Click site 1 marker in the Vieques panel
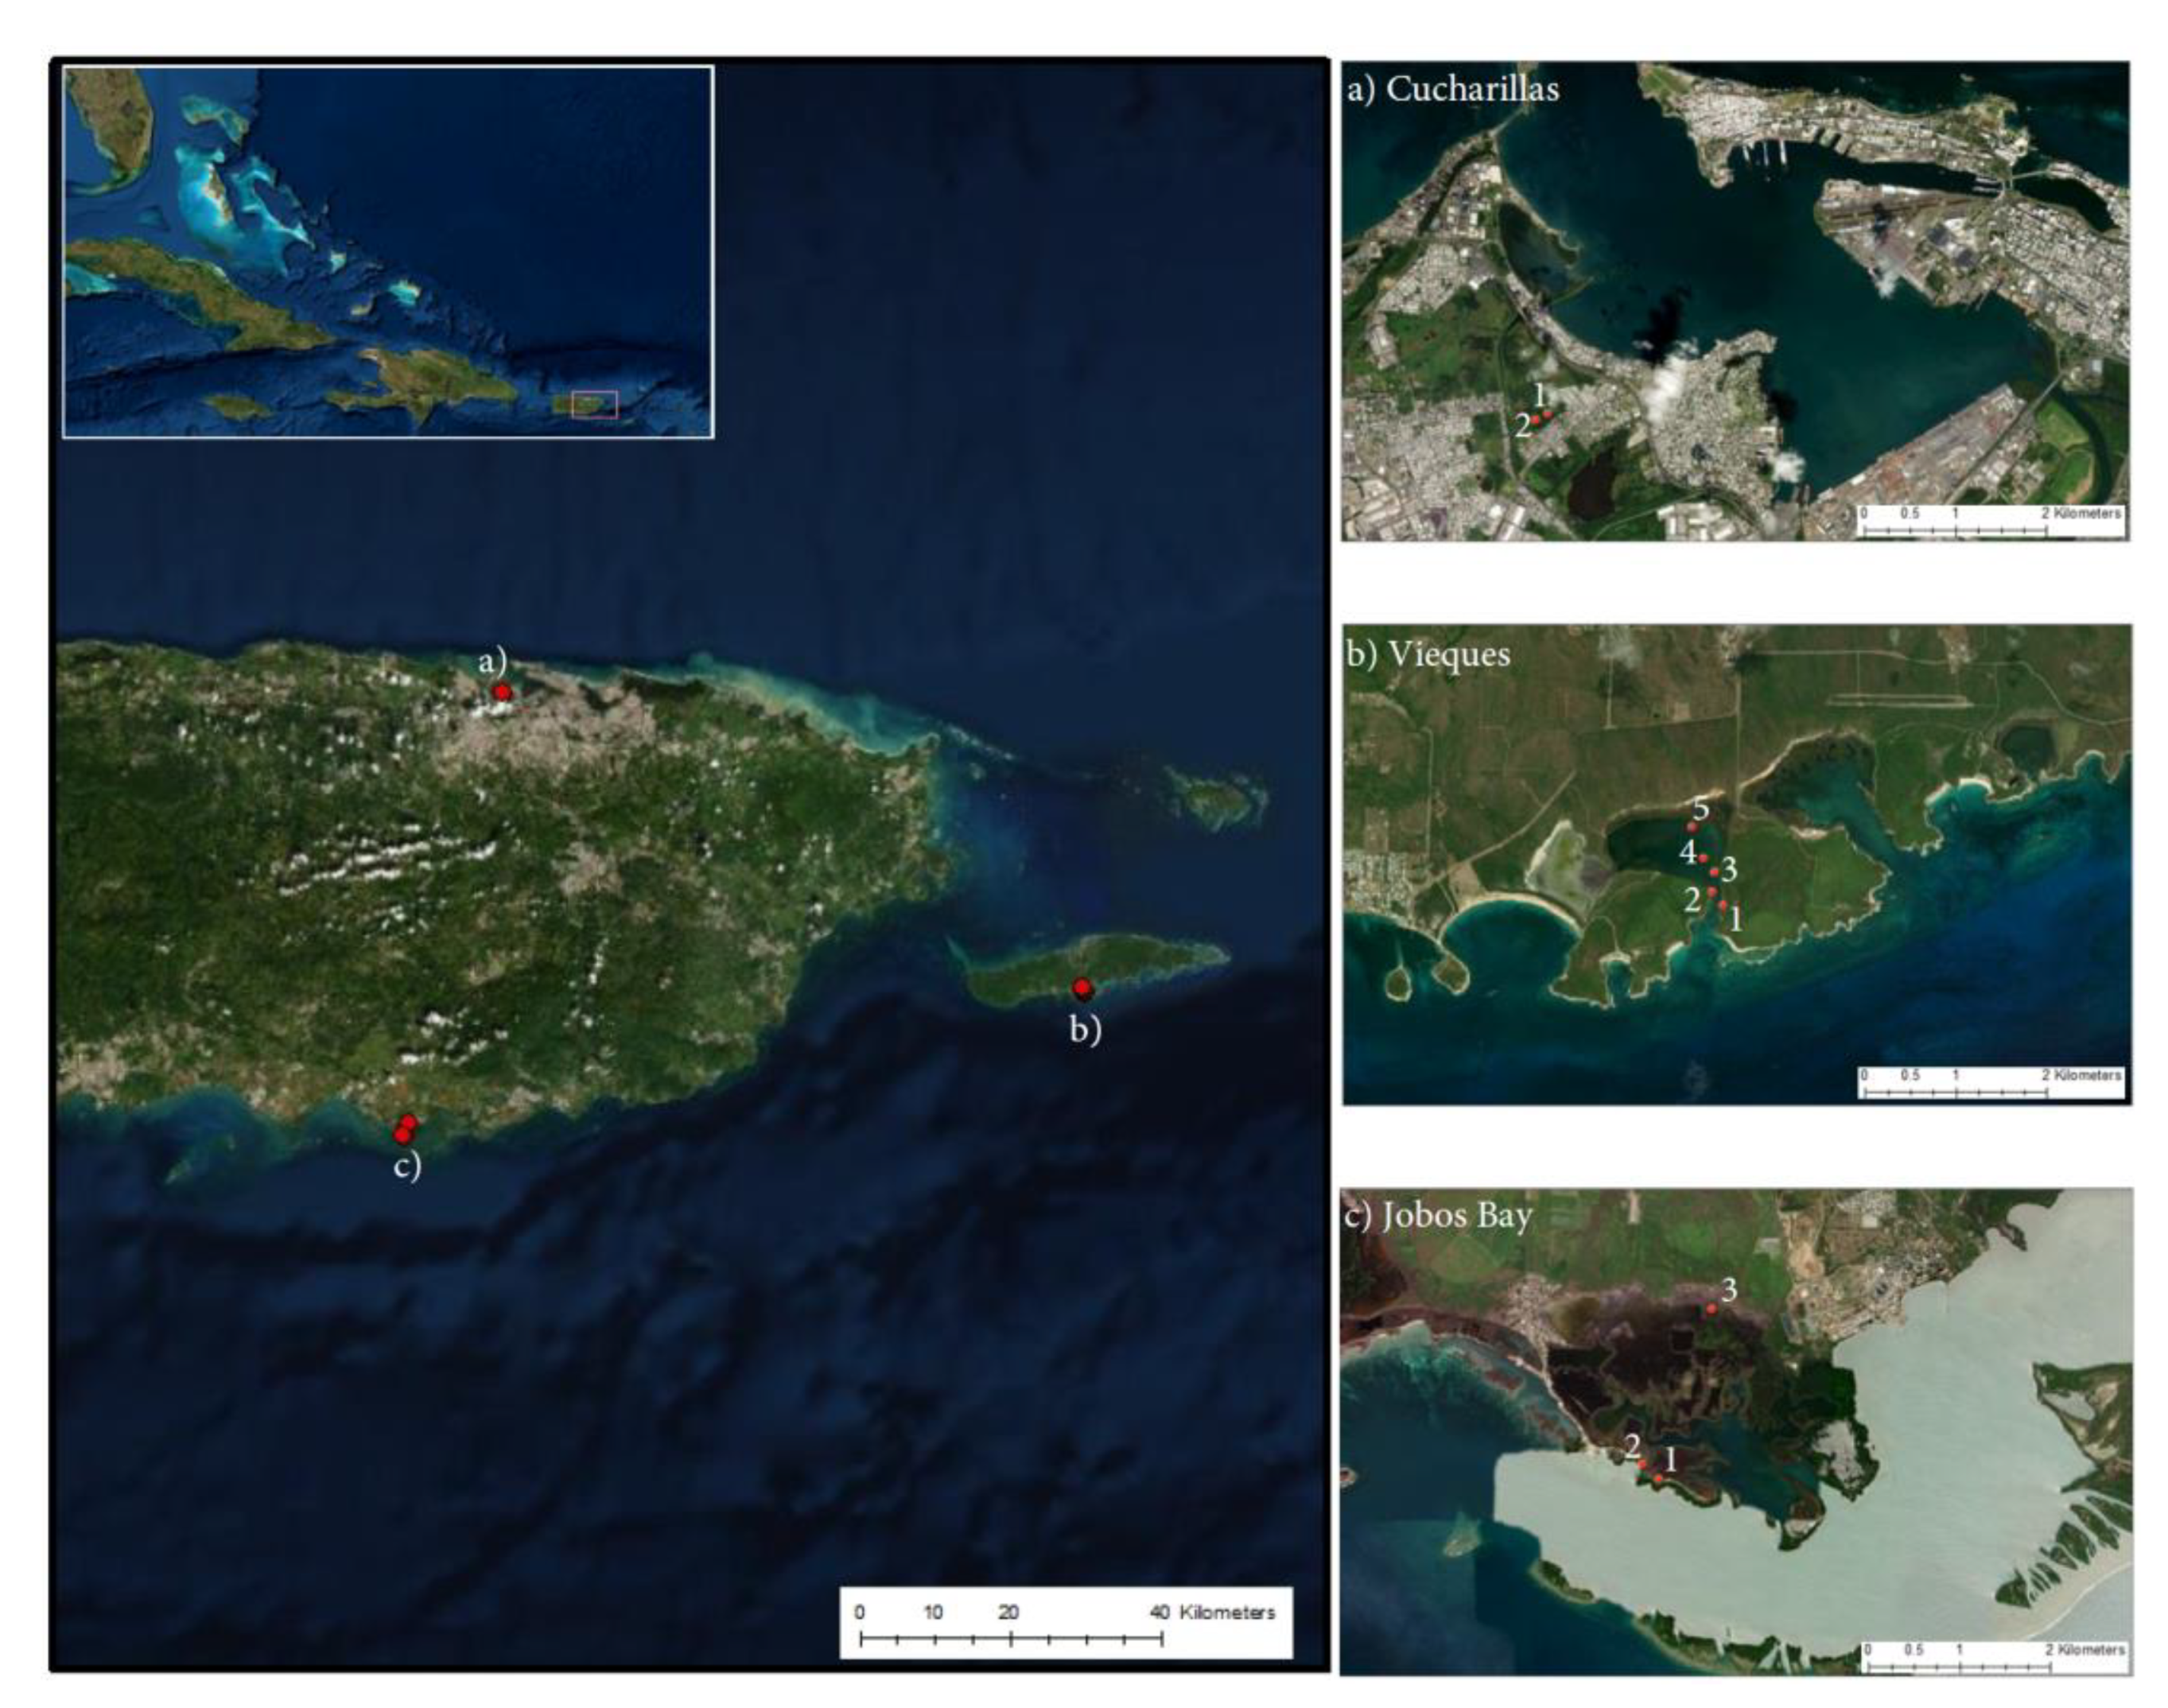Image resolution: width=2168 pixels, height=1708 pixels. coord(1722,905)
